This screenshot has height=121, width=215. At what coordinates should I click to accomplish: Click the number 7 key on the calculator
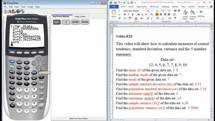pyautogui.click(x=19, y=89)
